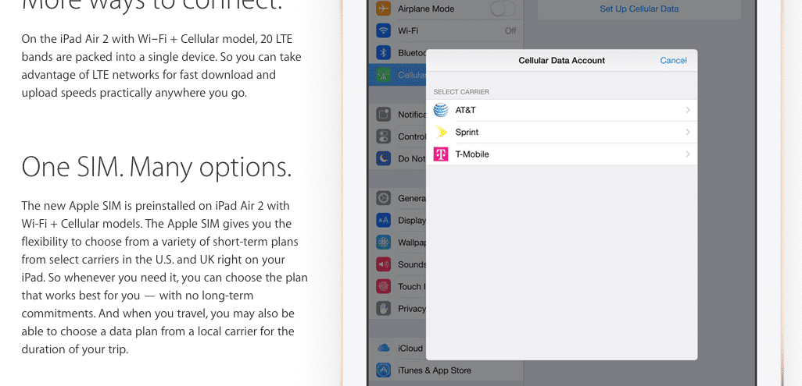Viewport: 802px width, 386px height.
Task: Choose AT&T as the carrier
Action: pos(561,110)
